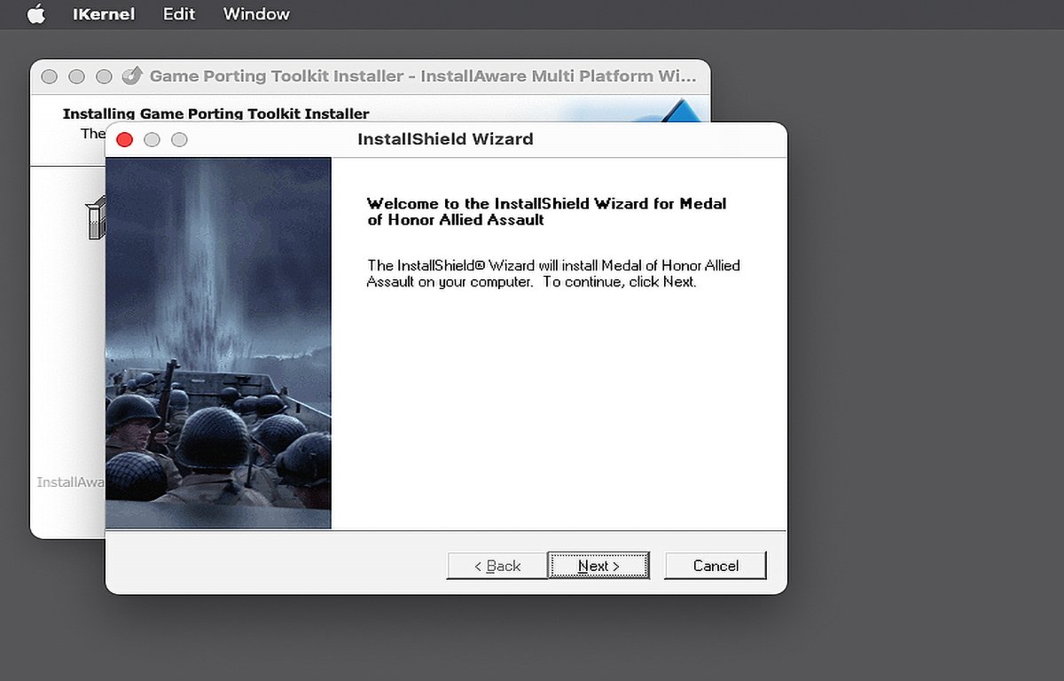Image resolution: width=1064 pixels, height=681 pixels.
Task: Click Next to continue installation
Action: click(x=598, y=566)
